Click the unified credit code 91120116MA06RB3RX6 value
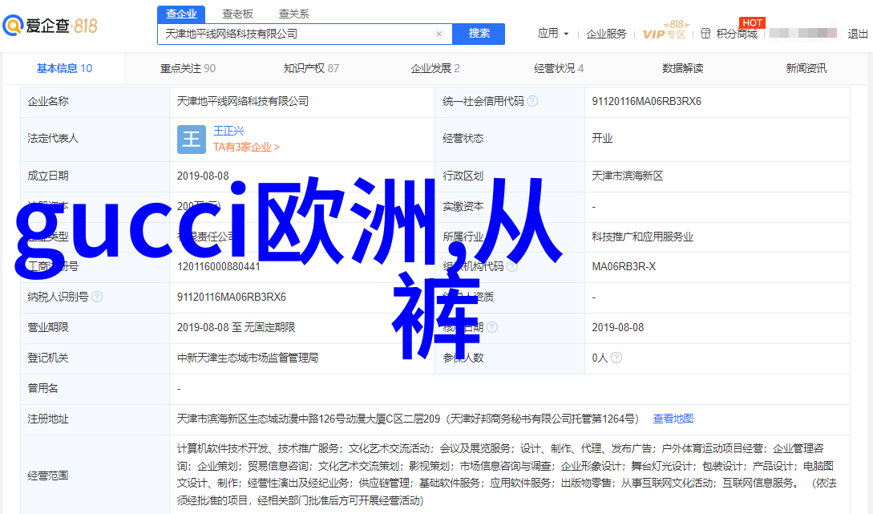Image resolution: width=873 pixels, height=514 pixels. (646, 101)
